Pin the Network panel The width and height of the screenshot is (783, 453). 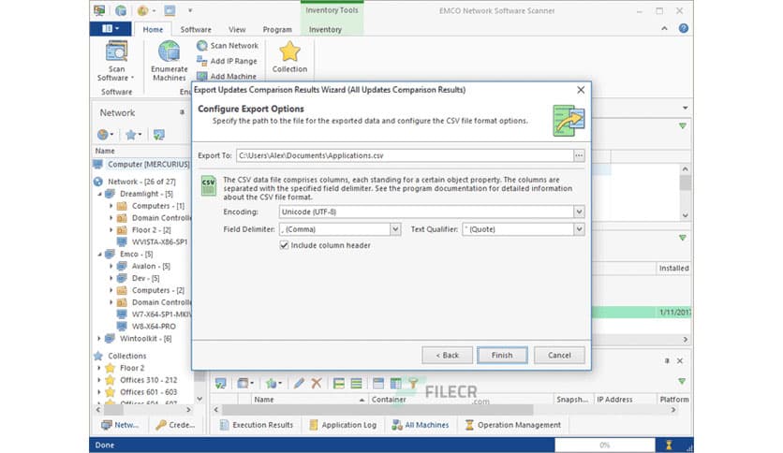182,112
